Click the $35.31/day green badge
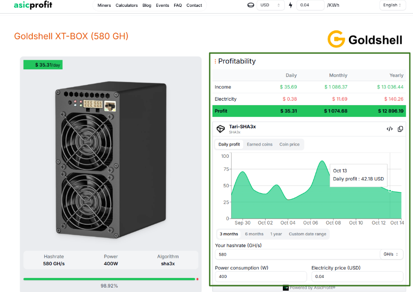The image size is (413, 292). (x=43, y=65)
